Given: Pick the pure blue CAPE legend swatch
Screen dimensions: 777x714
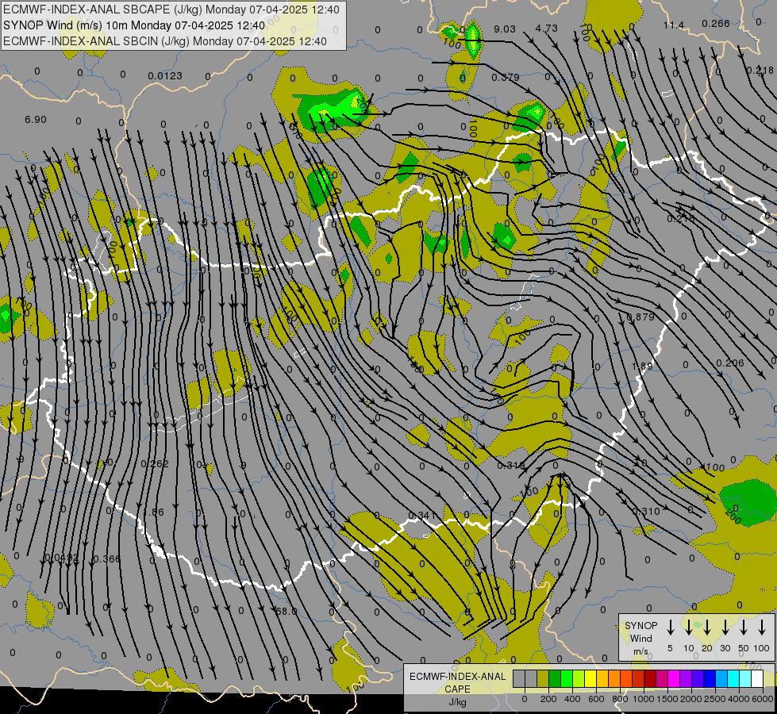Looking at the screenshot, I should click(709, 679).
